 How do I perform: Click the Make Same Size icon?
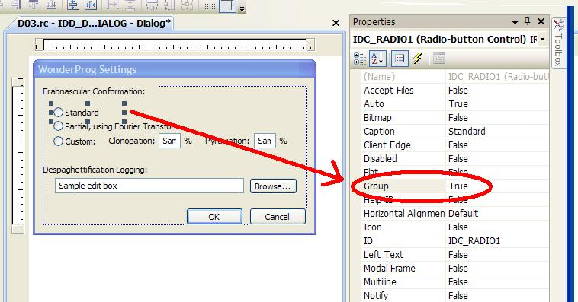[188, 5]
